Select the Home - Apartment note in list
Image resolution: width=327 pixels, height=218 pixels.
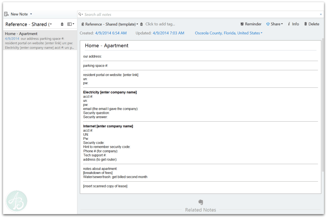click(40, 41)
